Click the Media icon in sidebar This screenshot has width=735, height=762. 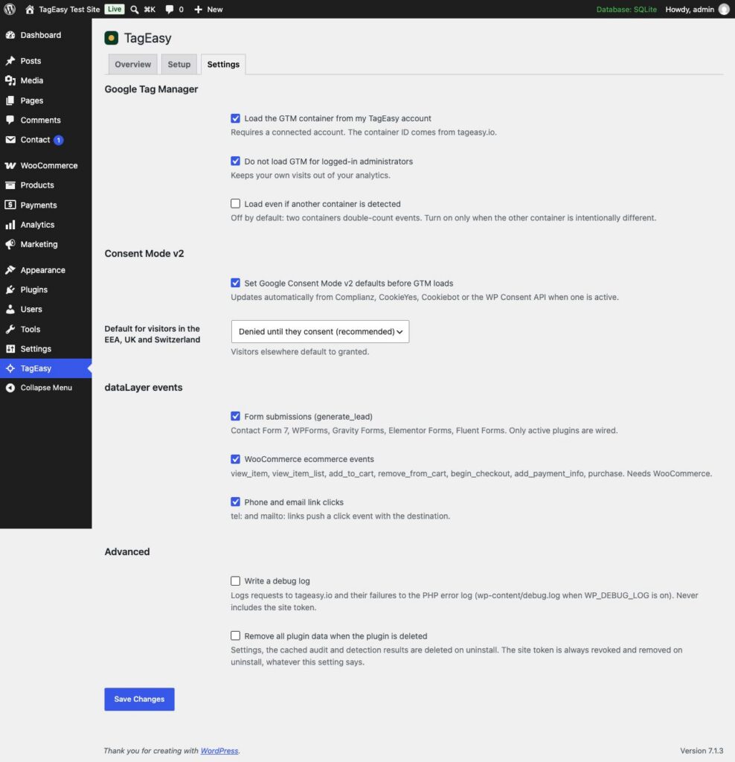click(10, 80)
